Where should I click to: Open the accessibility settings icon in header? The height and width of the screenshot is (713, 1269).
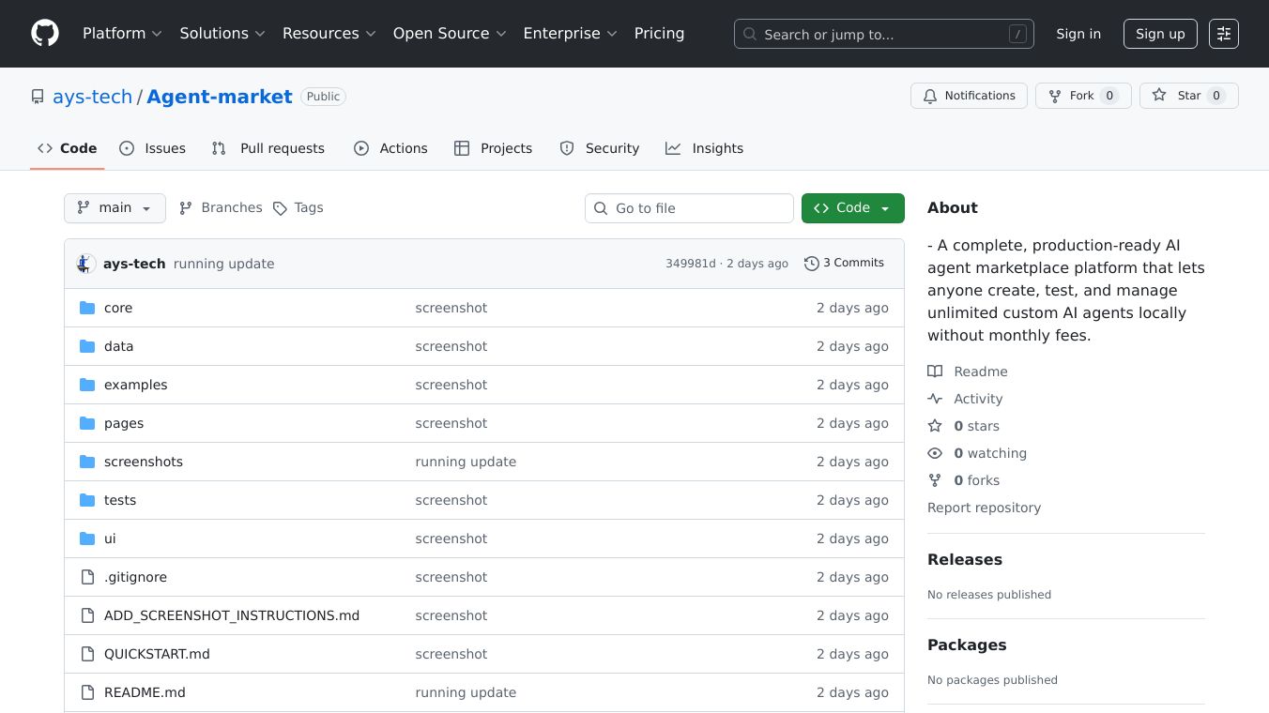(x=1223, y=34)
